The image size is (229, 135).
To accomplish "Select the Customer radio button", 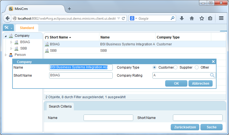I will click(x=155, y=67).
